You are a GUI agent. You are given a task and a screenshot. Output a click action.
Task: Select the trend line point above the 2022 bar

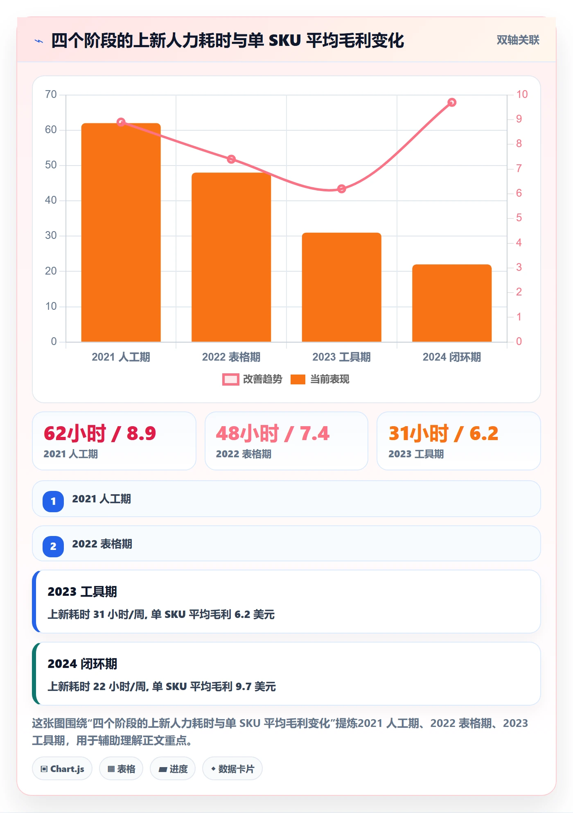[x=231, y=159]
